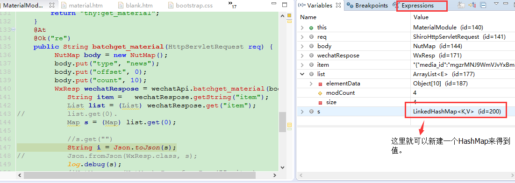
Task: Click the yellow diamond icon beside 'modCount'
Action: click(320, 93)
